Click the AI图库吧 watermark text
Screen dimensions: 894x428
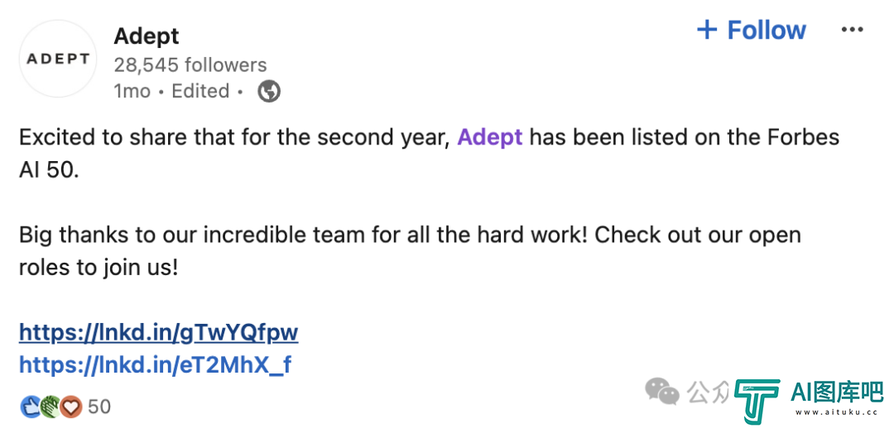pyautogui.click(x=837, y=392)
